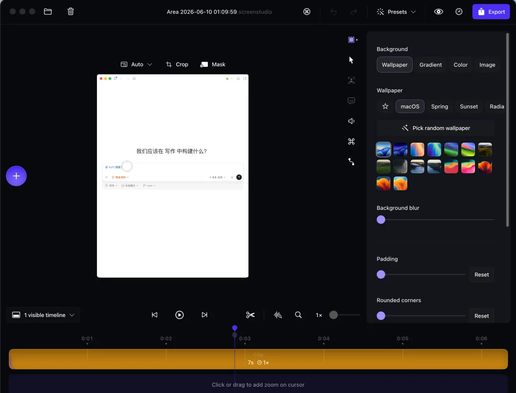516x393 pixels.
Task: Click the video preview canvas
Action: coord(172,176)
